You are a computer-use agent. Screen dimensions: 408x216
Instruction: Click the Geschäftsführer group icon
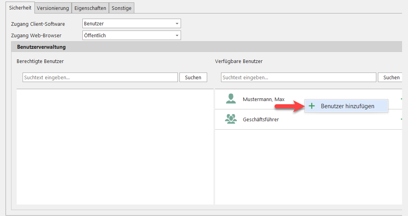click(x=231, y=119)
